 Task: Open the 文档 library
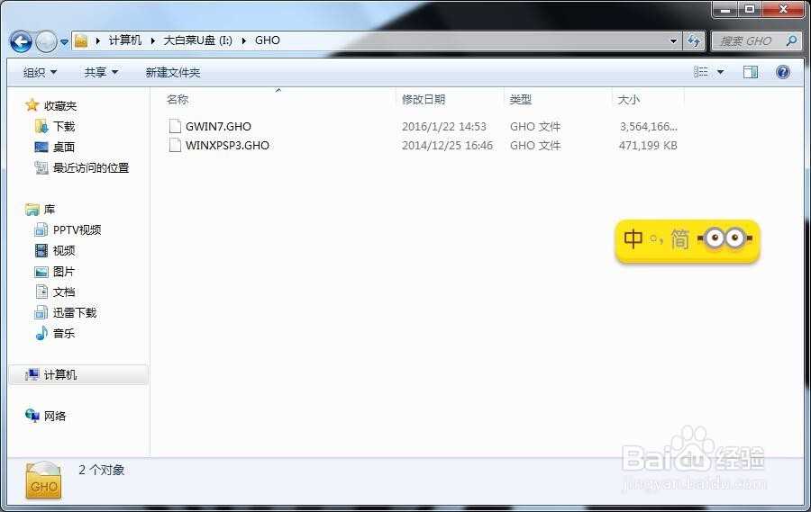64,292
